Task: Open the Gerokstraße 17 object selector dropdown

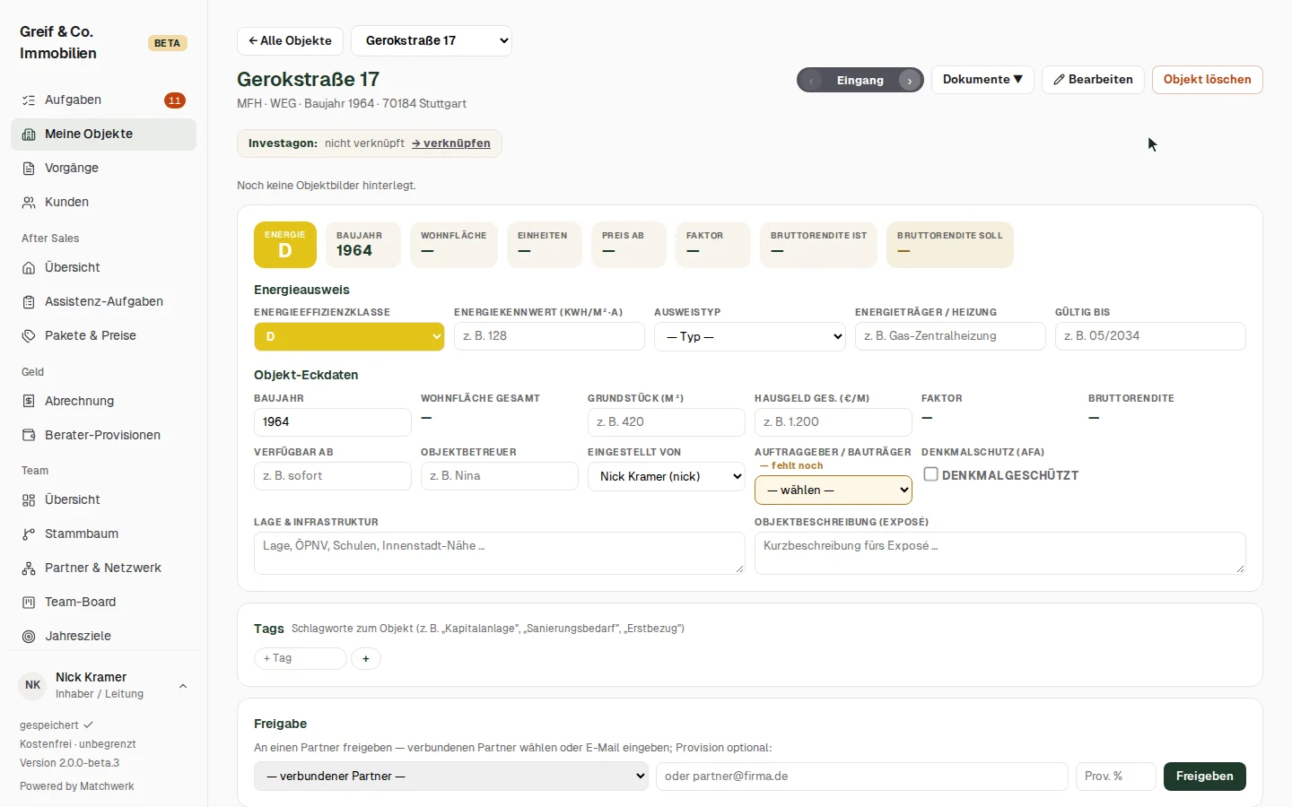Action: (x=432, y=40)
